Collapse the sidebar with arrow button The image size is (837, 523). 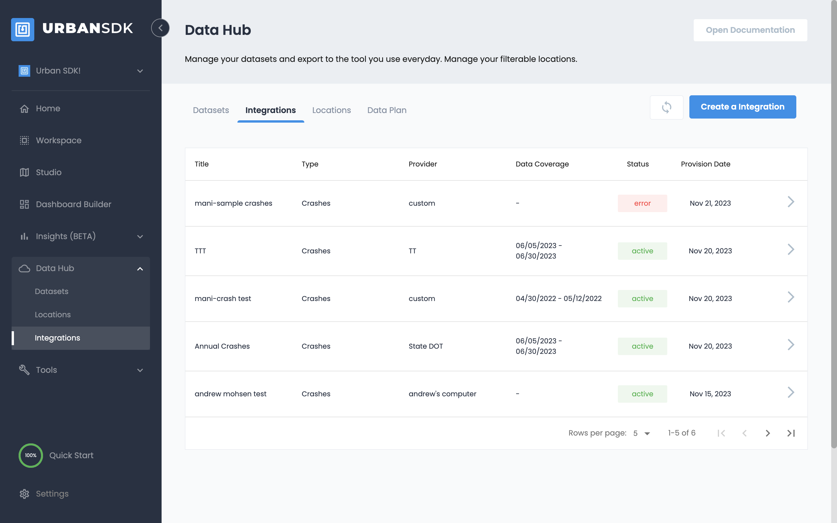[160, 28]
